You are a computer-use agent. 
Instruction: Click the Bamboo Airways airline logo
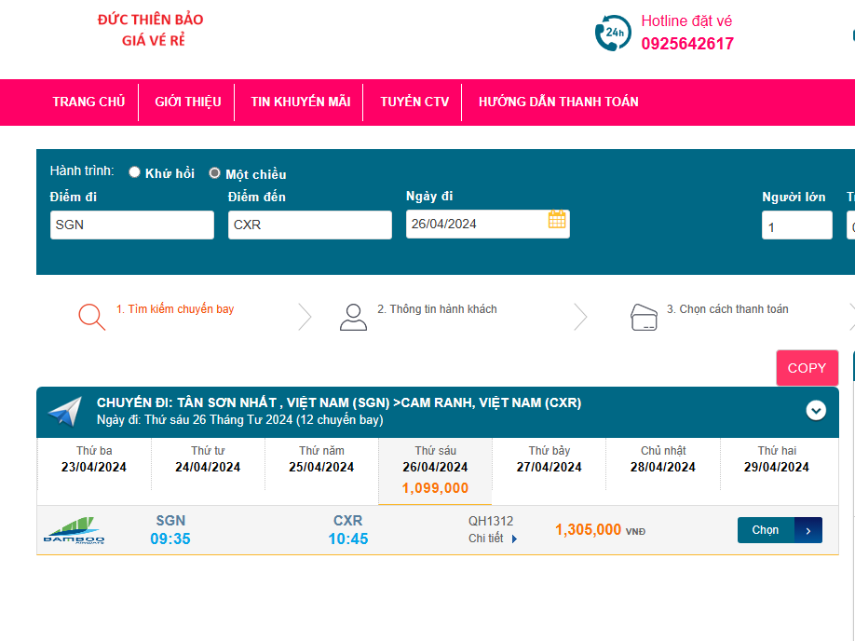pyautogui.click(x=75, y=530)
